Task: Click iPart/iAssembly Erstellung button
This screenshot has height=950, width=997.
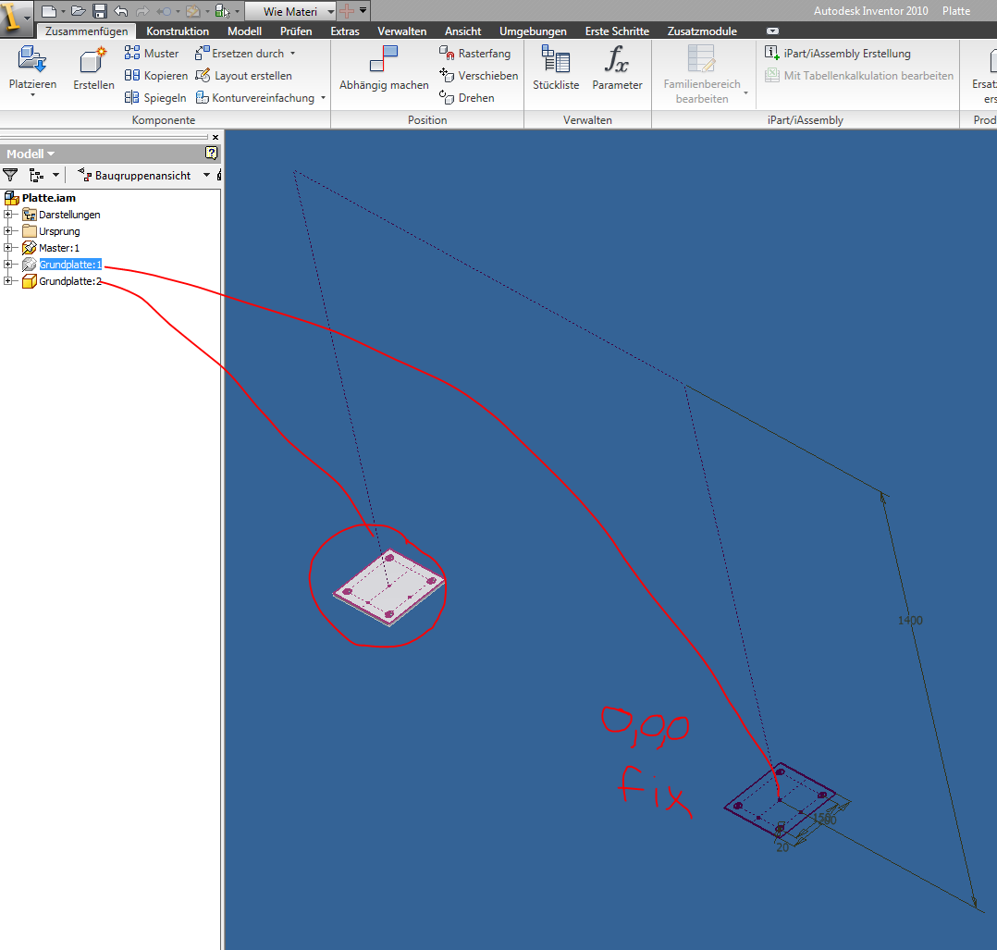Action: point(837,53)
